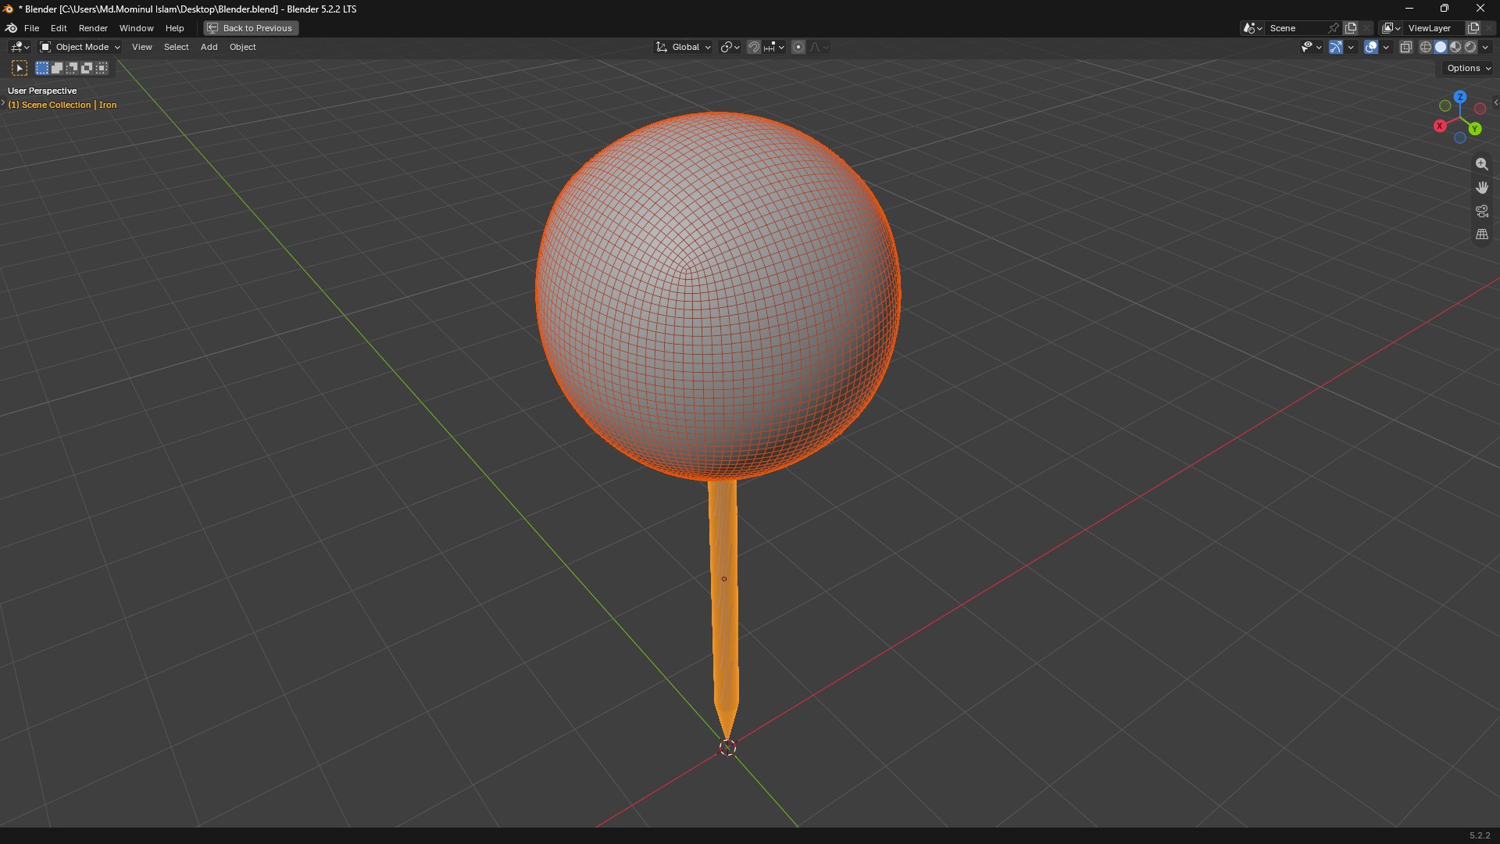Click the X axis on navigation gizmo
Viewport: 1500px width, 844px height.
[x=1440, y=126]
